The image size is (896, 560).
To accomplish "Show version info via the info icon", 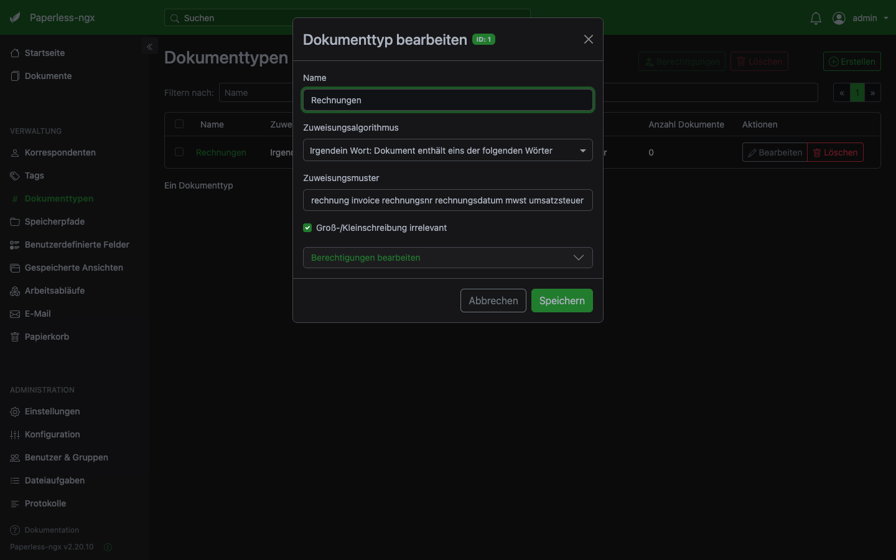I will coord(107,548).
